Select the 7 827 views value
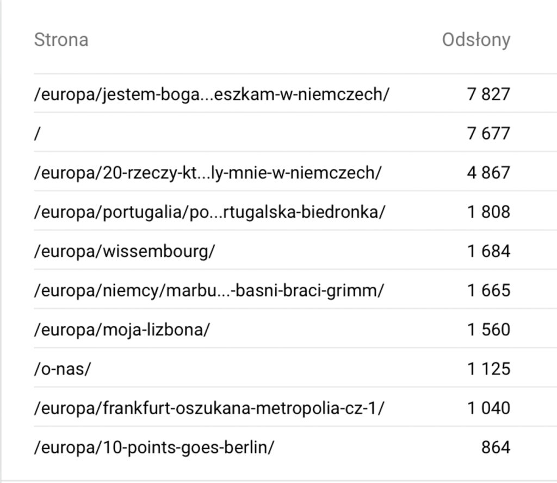557x483 pixels. tap(489, 95)
